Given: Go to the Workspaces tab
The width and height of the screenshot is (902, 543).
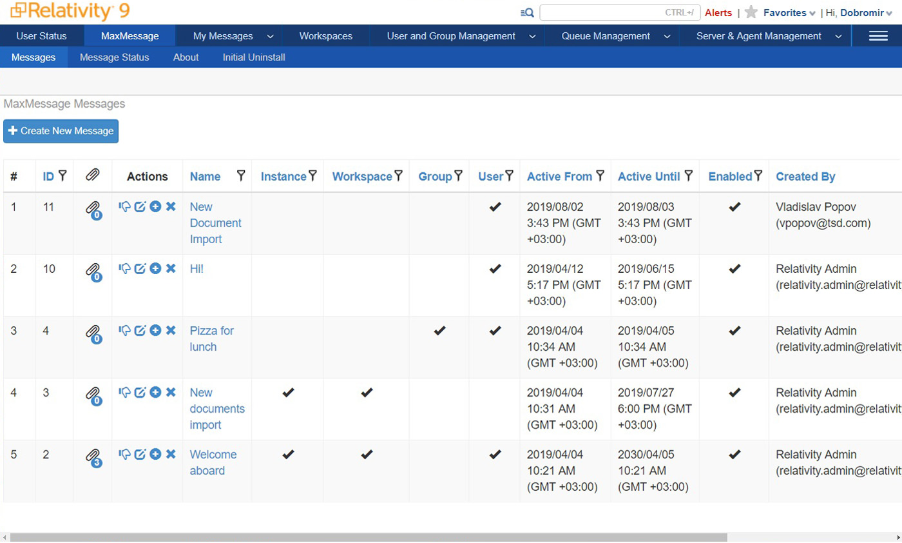Looking at the screenshot, I should point(326,36).
